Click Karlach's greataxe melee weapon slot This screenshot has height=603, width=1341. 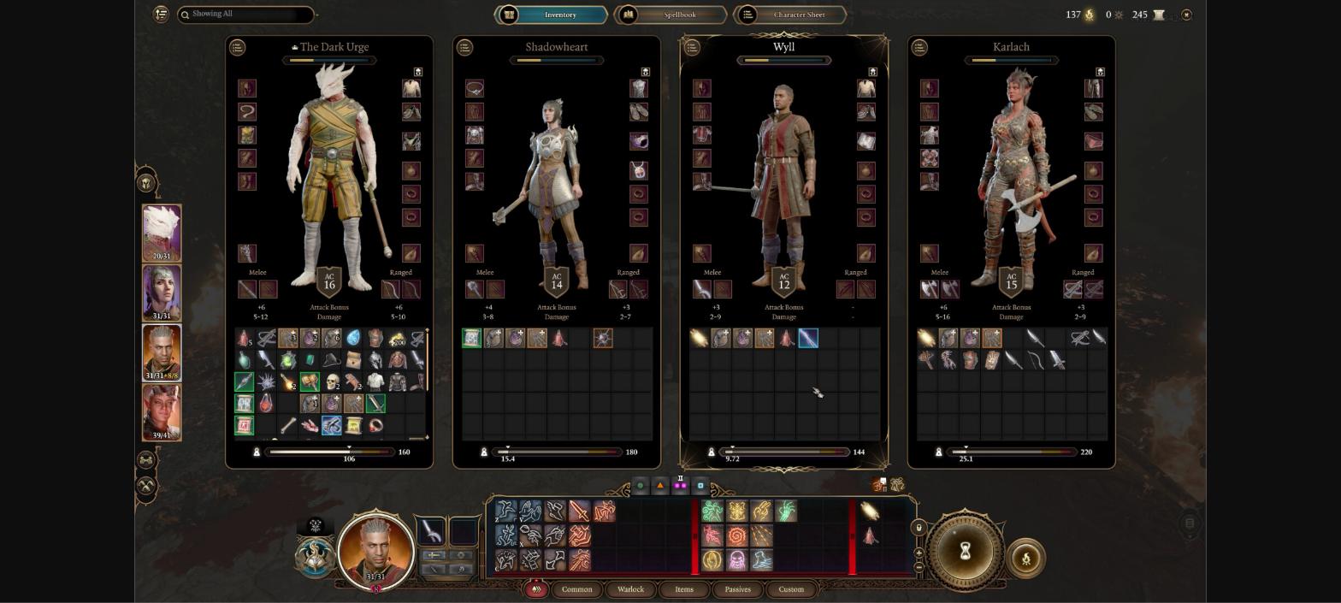pyautogui.click(x=930, y=289)
